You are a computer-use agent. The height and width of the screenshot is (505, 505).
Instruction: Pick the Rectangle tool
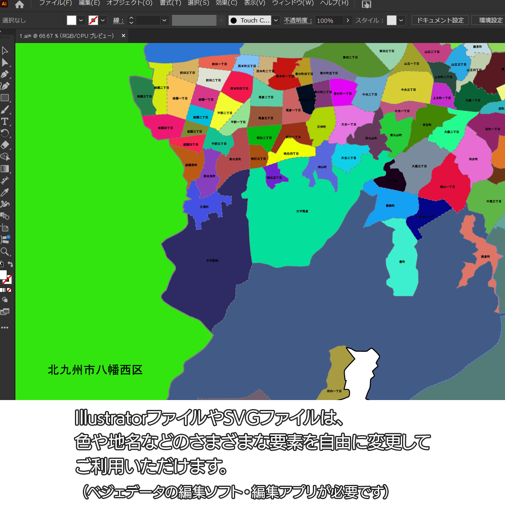[x=5, y=98]
